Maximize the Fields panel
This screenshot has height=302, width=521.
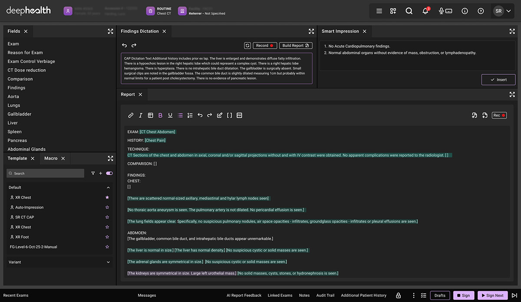(110, 31)
